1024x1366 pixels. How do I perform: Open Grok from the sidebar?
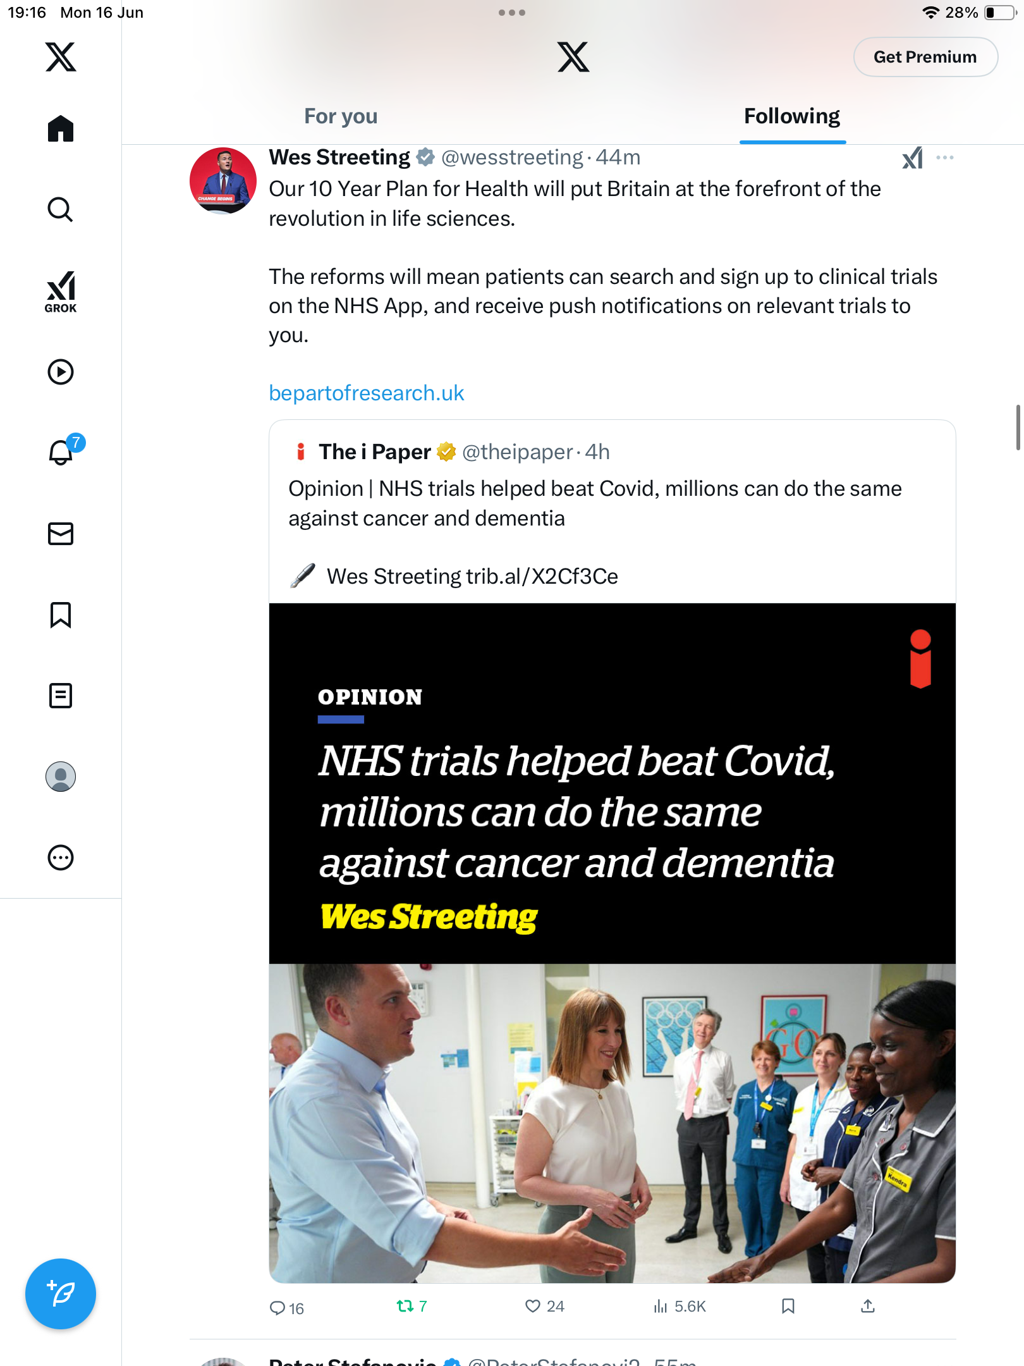pyautogui.click(x=61, y=292)
